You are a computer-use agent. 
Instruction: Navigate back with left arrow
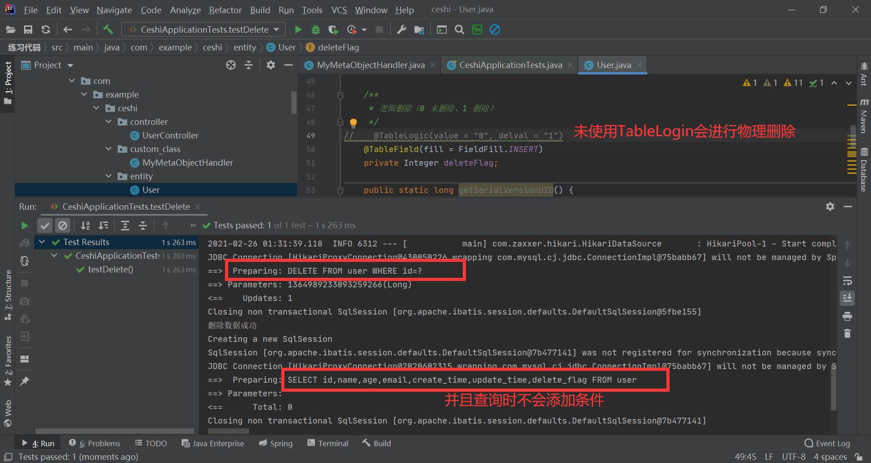(68, 30)
